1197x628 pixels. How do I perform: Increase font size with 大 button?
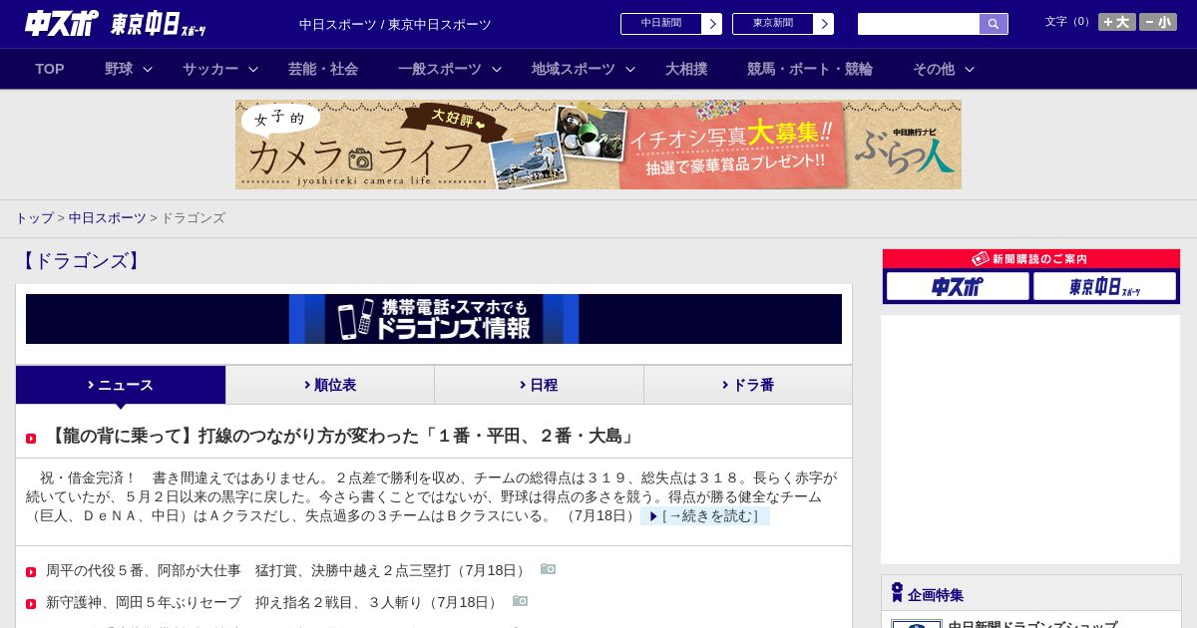pos(1116,22)
